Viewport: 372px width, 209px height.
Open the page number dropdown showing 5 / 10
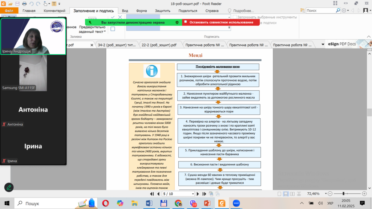tap(193, 194)
